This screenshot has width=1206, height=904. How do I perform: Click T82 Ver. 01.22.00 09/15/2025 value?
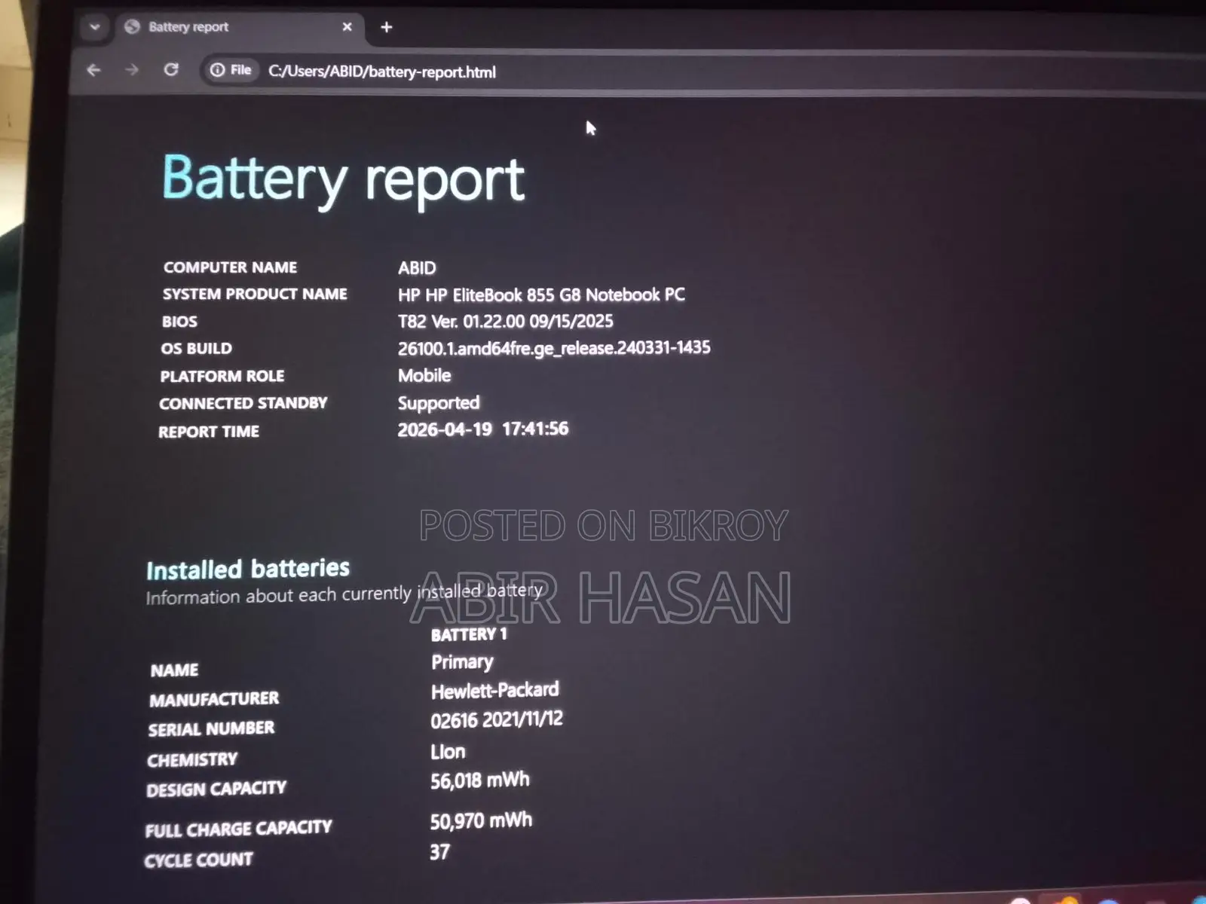505,322
